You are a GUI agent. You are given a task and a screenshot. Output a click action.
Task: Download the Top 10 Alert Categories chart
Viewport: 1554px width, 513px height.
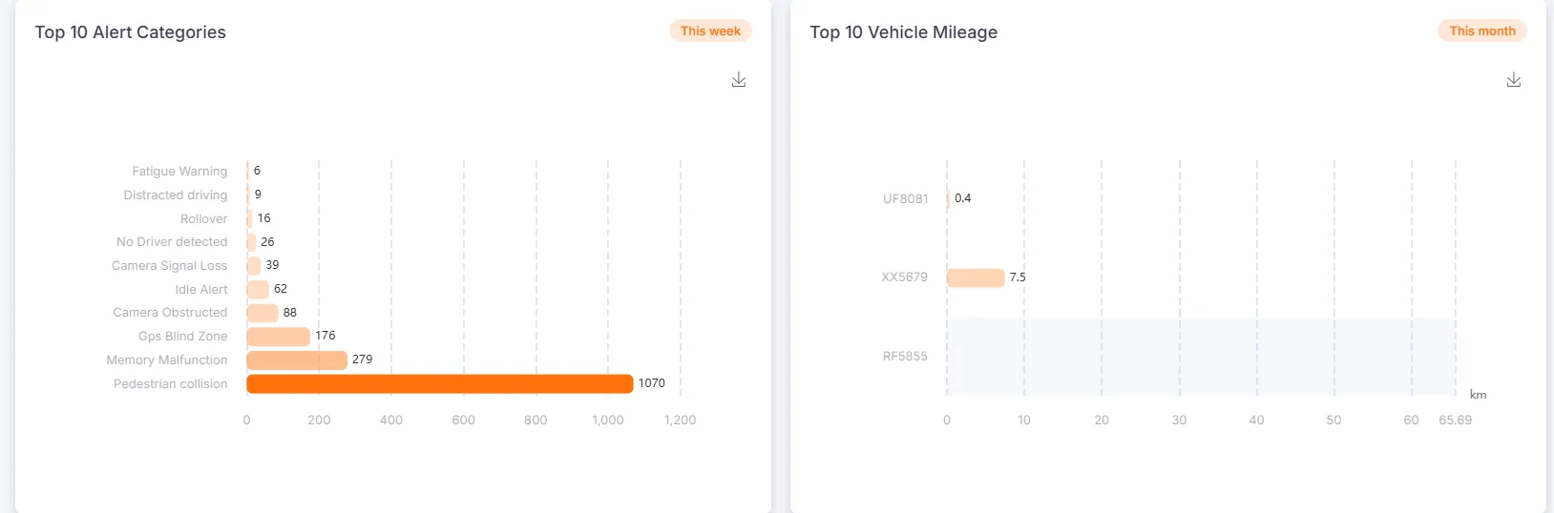tap(739, 80)
